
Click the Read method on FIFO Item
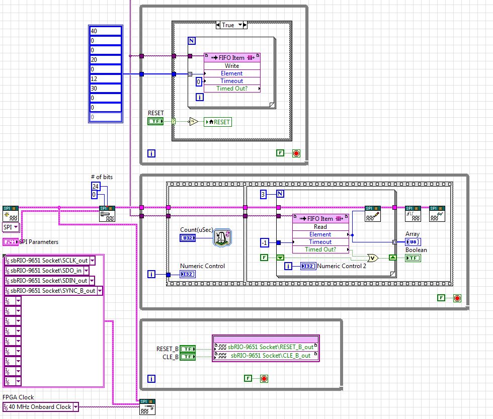320,227
